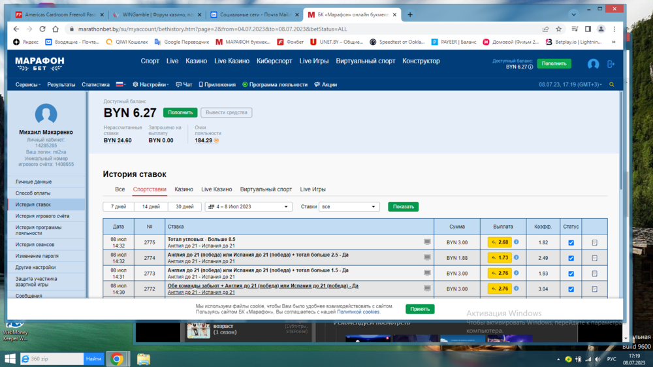The width and height of the screenshot is (653, 367).
Task: Click the logout icon in the header
Action: coord(611,64)
